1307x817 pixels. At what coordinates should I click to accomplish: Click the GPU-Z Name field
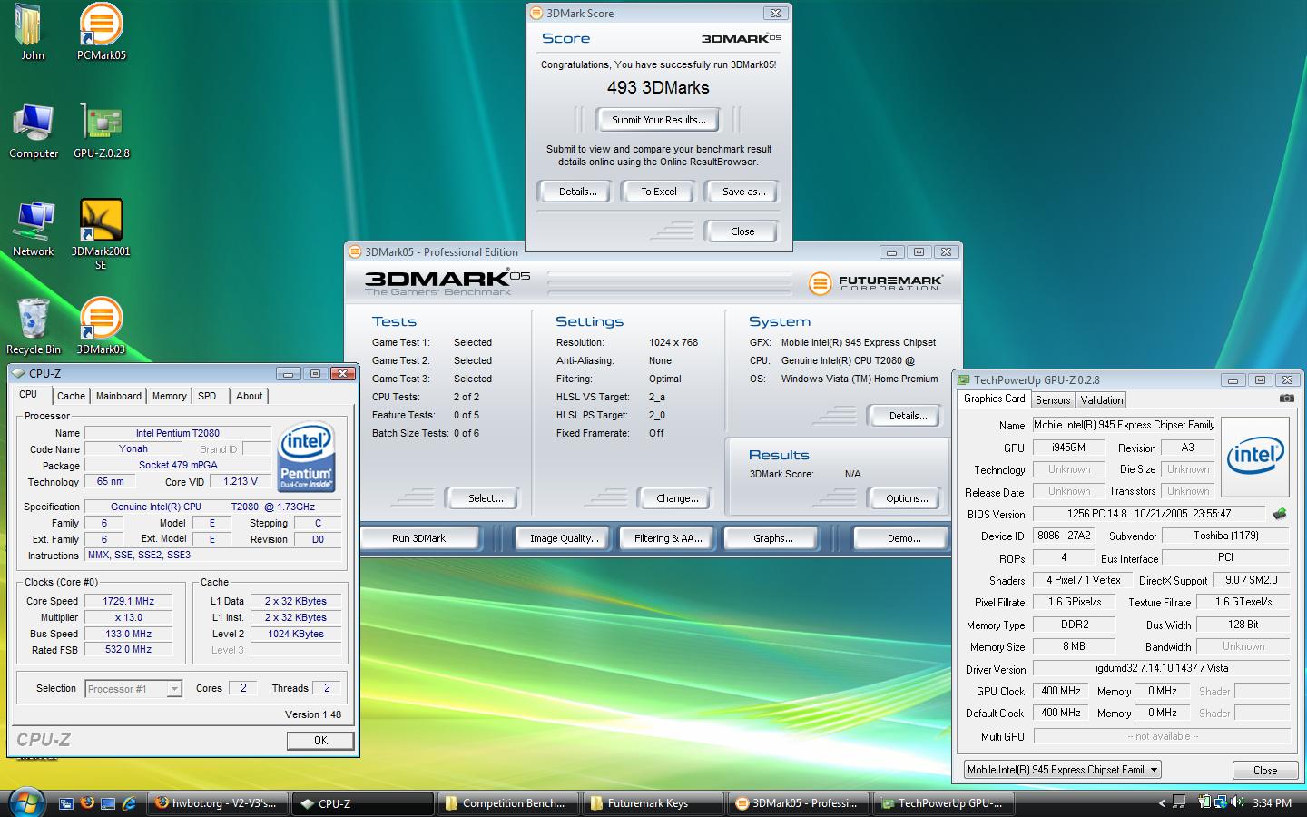point(1124,425)
